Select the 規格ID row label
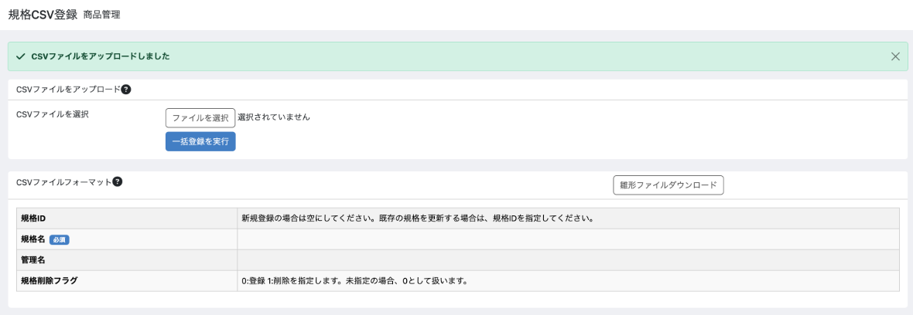This screenshot has height=315, width=913. tap(34, 218)
